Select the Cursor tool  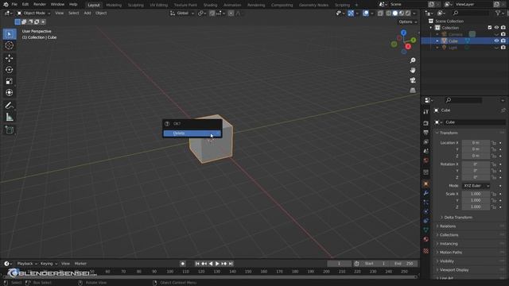point(10,46)
